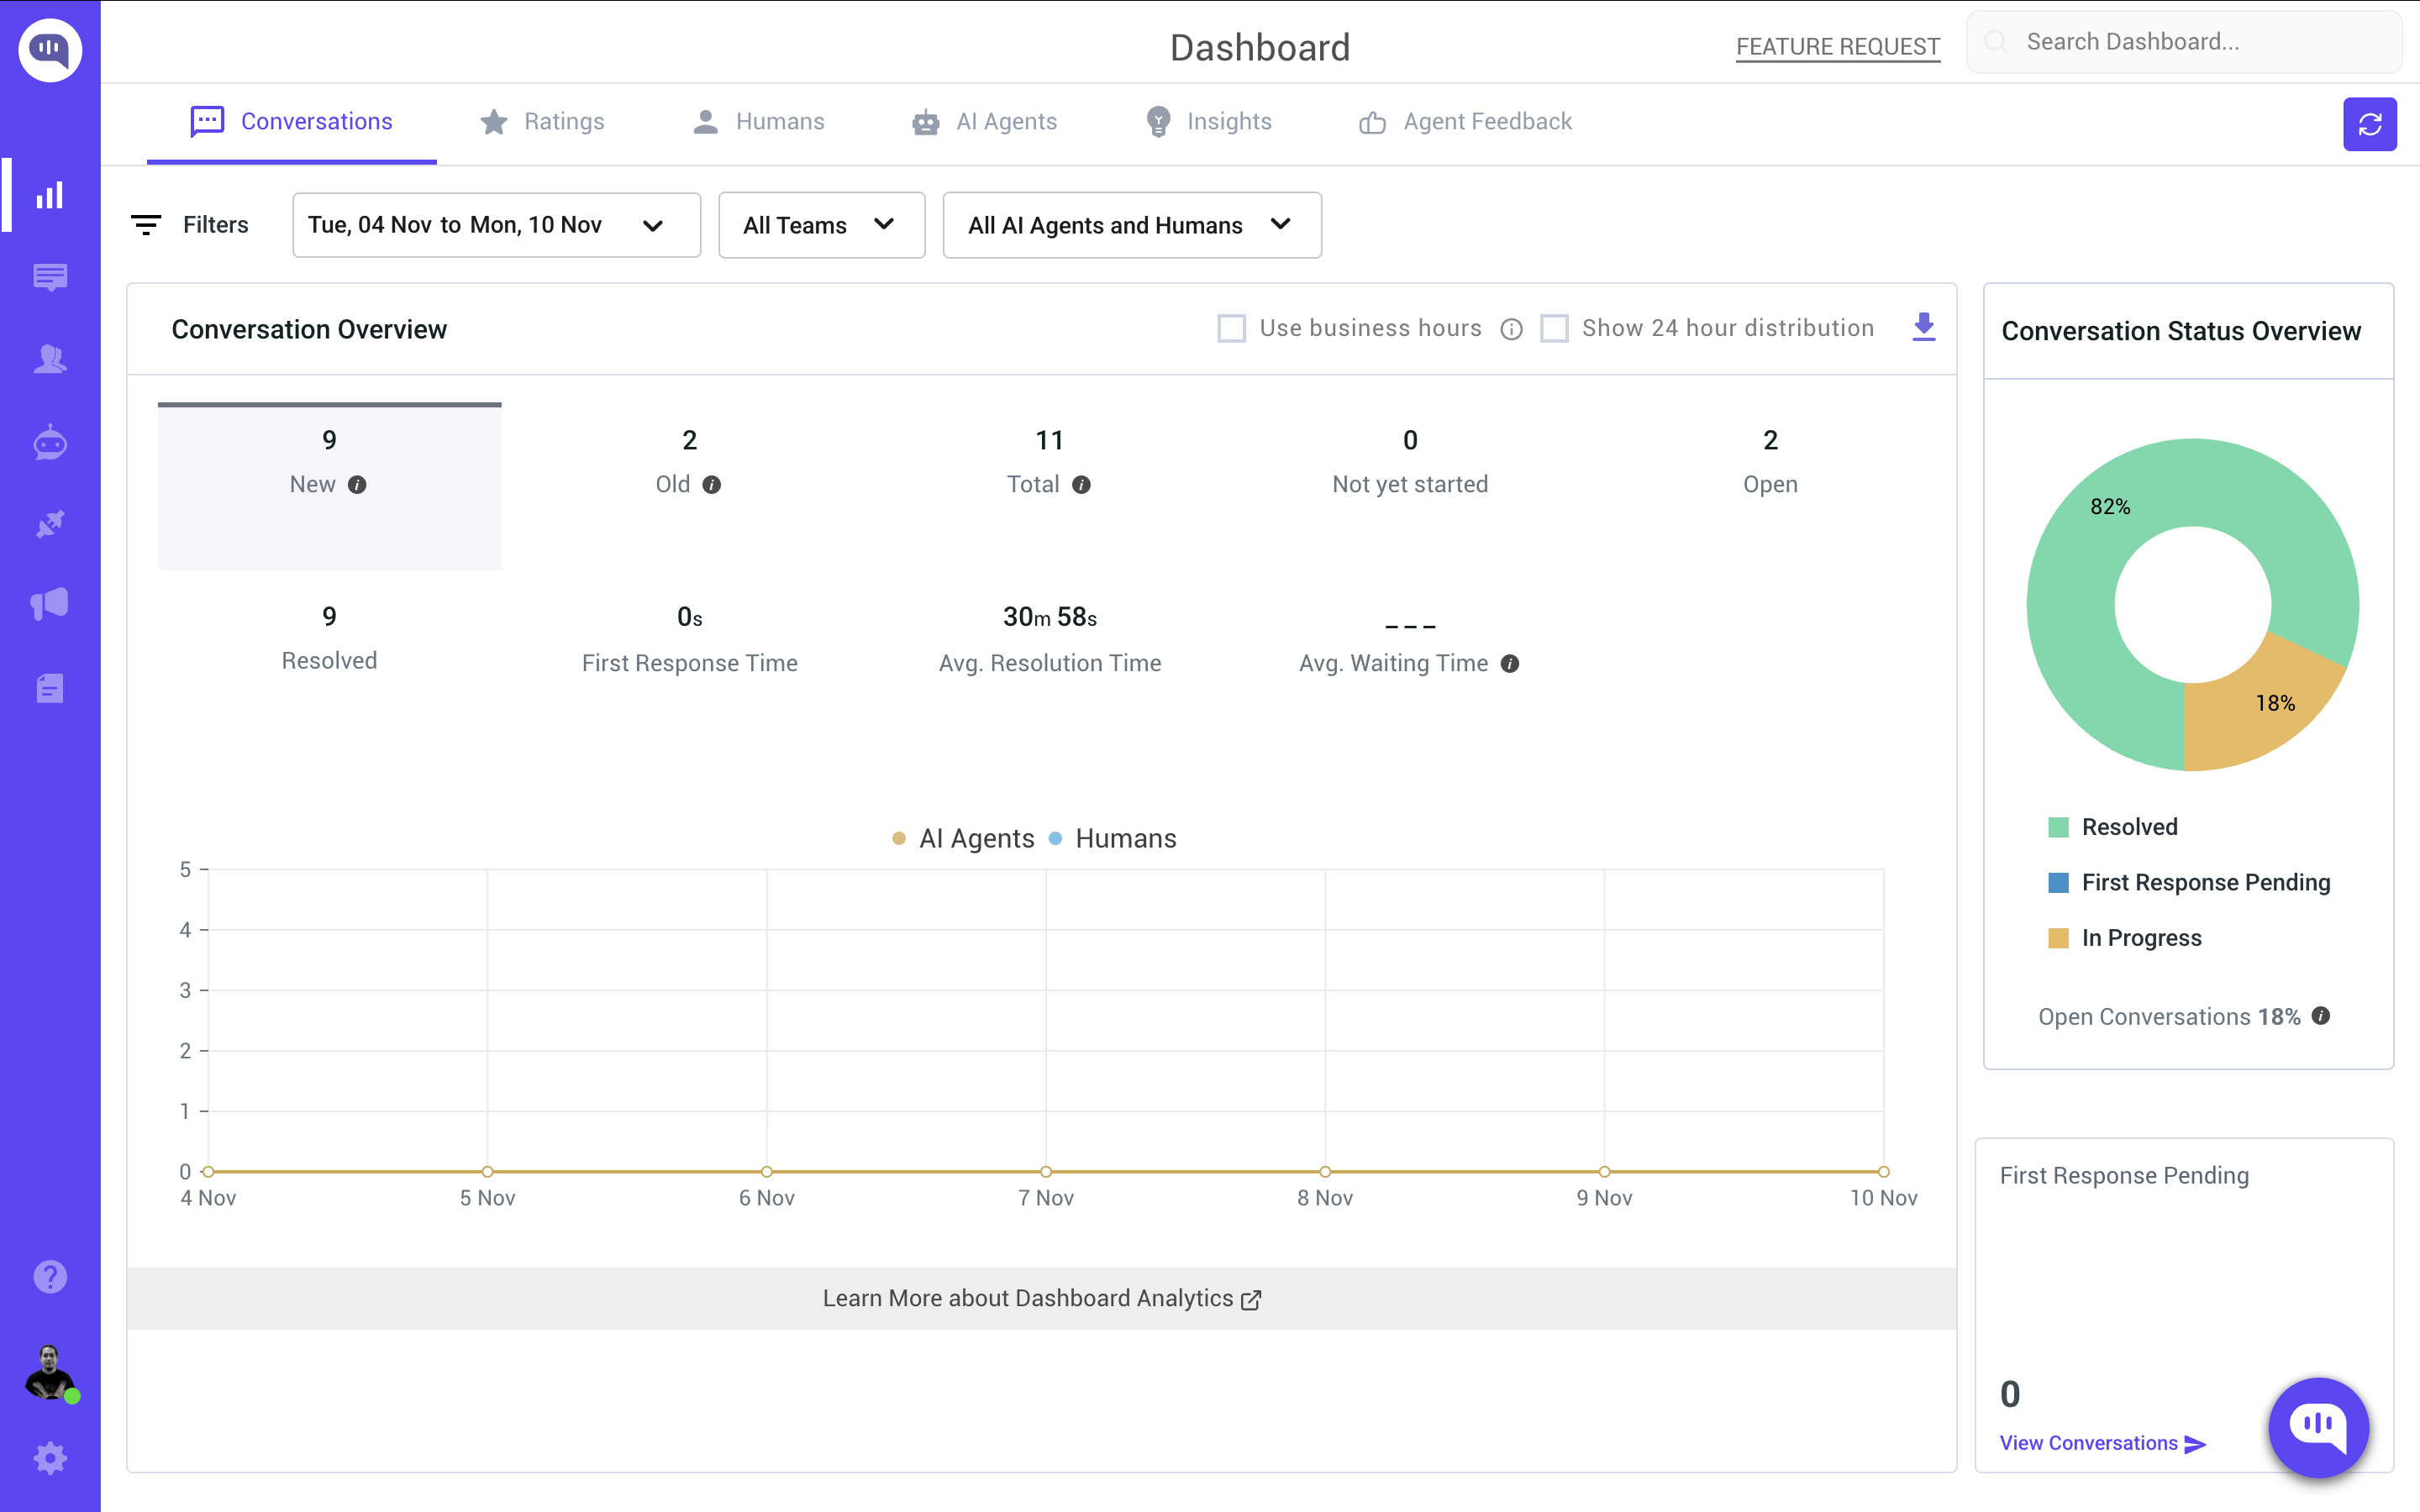Enable the Use business hours checkbox
Viewport: 2420px width, 1512px height.
tap(1231, 328)
